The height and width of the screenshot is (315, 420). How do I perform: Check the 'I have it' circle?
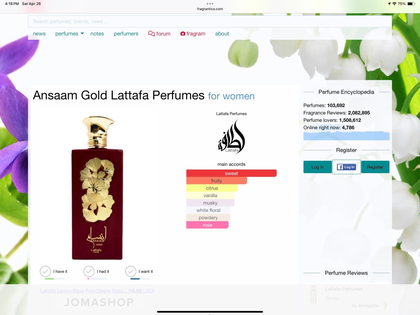45,271
